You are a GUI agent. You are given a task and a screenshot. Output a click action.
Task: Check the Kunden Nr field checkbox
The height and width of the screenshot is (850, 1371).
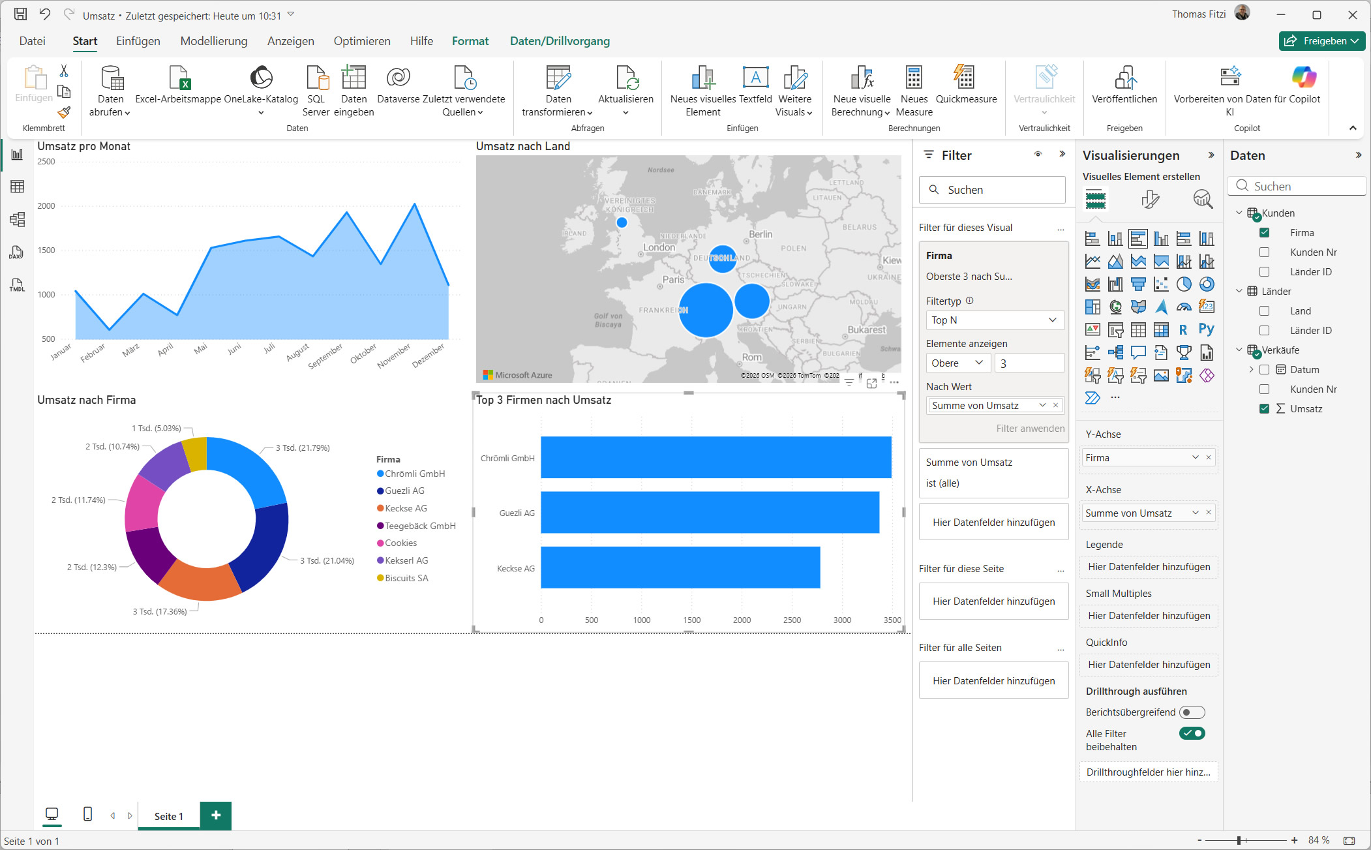tap(1264, 252)
